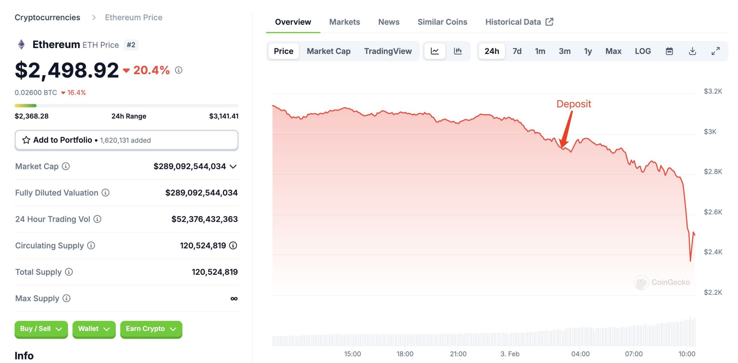Click the Circulating Supply info icon

pyautogui.click(x=91, y=245)
